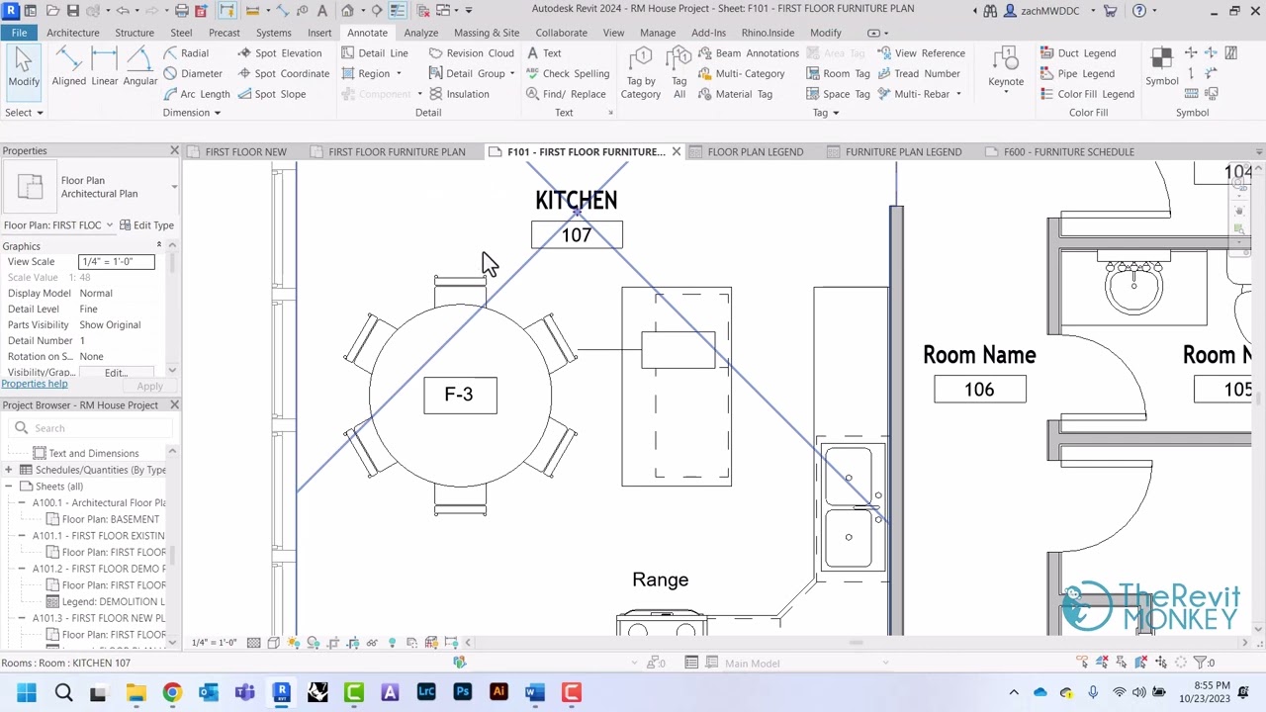Pick the Arc Length dimension tool
Image resolution: width=1266 pixels, height=712 pixels.
click(196, 94)
